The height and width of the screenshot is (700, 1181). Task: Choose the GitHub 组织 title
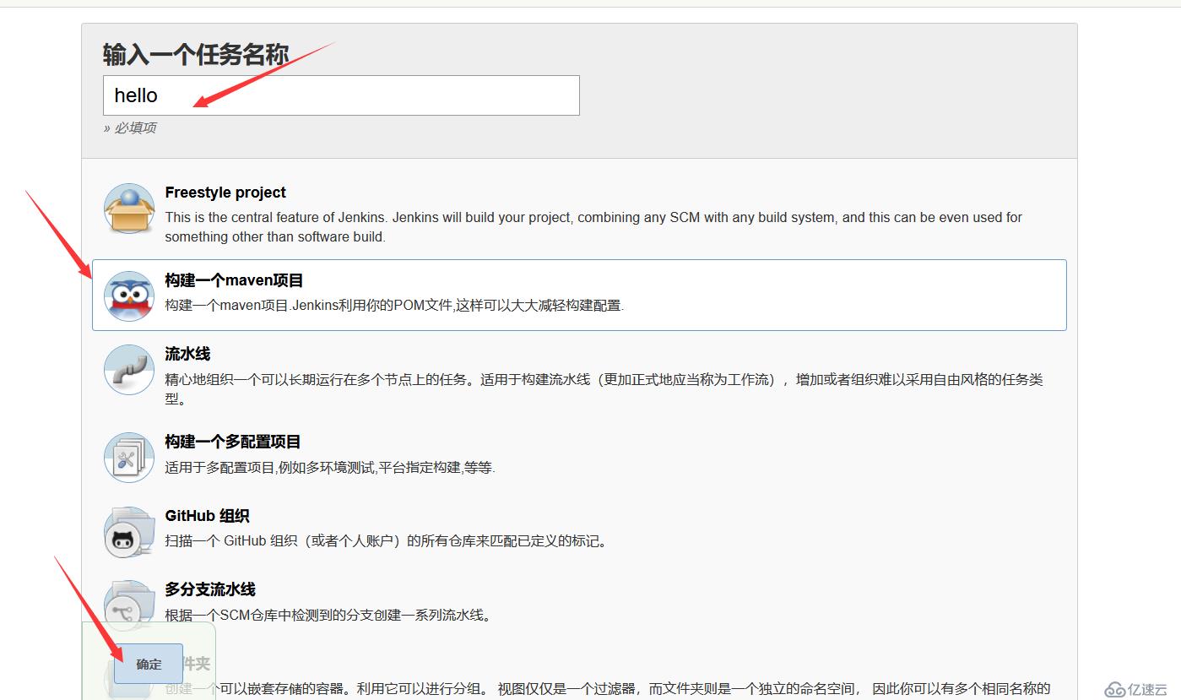(207, 516)
